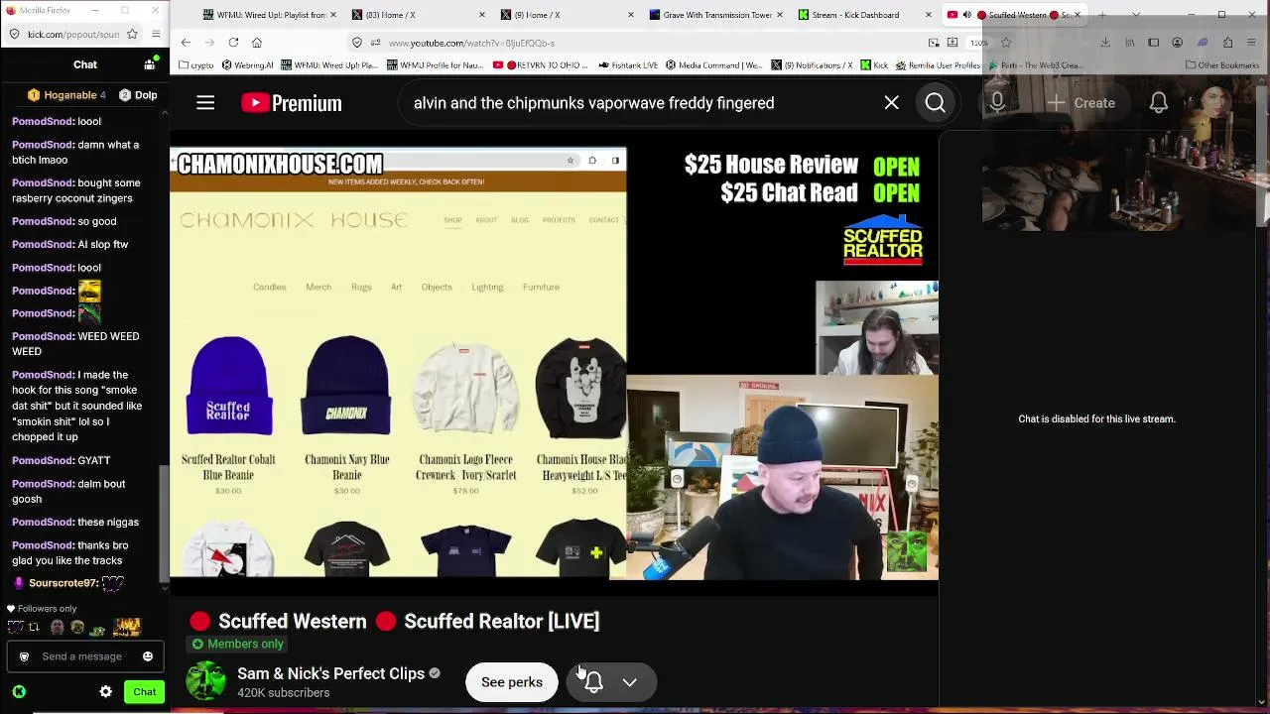
Task: Open the Firefox application menu
Action: point(1252,43)
